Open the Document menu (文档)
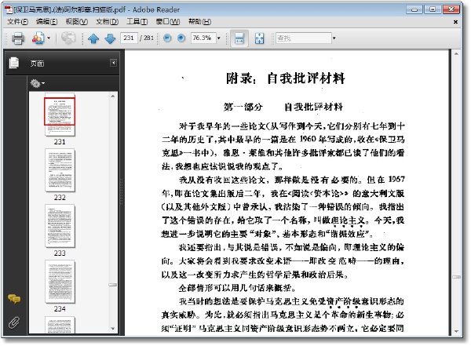The width and height of the screenshot is (471, 346). click(x=107, y=22)
